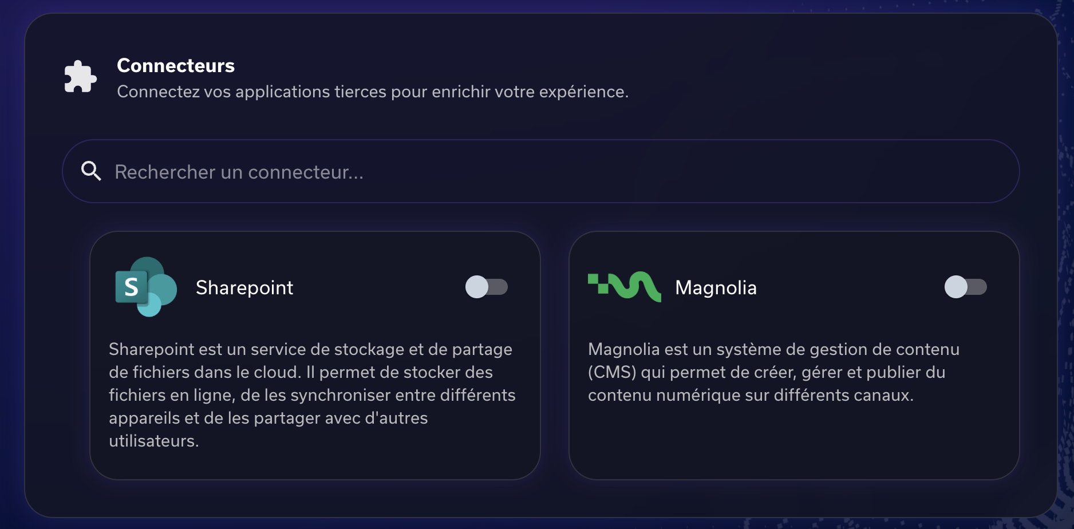Viewport: 1074px width, 529px height.
Task: Click '(CMS)' in the Magnolia description
Action: point(612,373)
